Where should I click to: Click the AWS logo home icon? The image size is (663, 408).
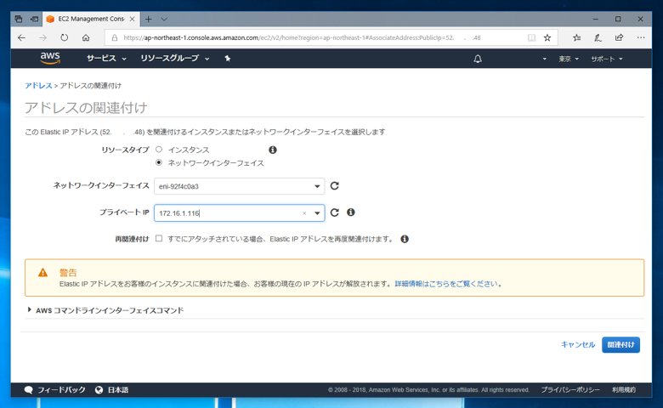point(50,59)
